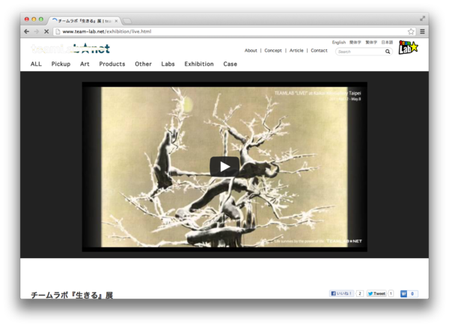This screenshot has width=449, height=327.
Task: Open the About page link
Action: [x=251, y=50]
